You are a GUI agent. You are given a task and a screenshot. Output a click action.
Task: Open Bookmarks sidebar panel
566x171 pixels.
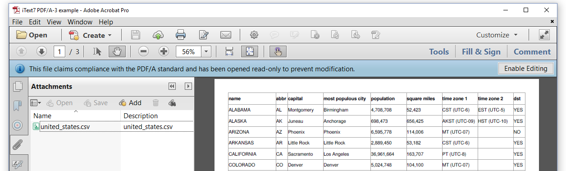[18, 106]
